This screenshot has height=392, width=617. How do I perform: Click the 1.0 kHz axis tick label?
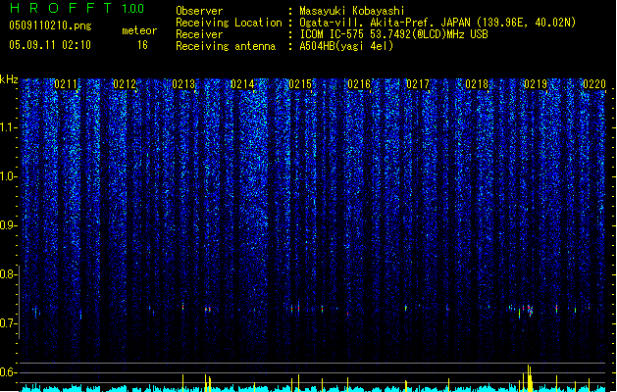pos(8,176)
